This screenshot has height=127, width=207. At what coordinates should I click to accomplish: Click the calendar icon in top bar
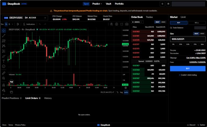click(168, 4)
